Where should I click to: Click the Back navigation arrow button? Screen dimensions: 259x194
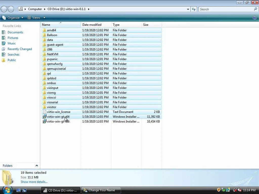(4, 9)
